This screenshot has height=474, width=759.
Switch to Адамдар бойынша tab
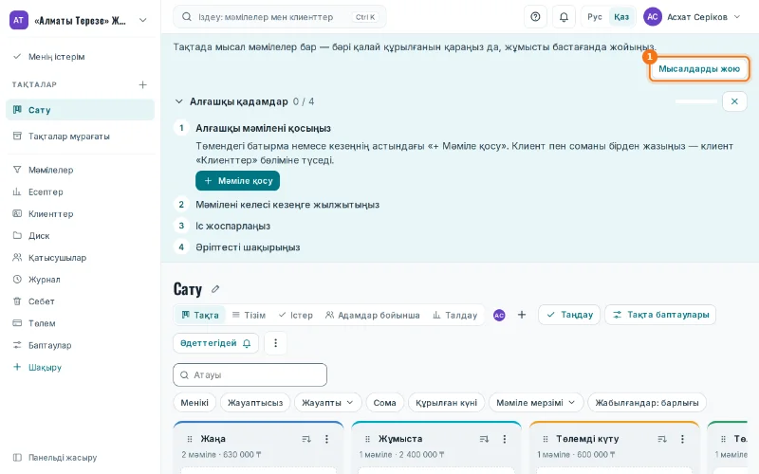pos(372,315)
